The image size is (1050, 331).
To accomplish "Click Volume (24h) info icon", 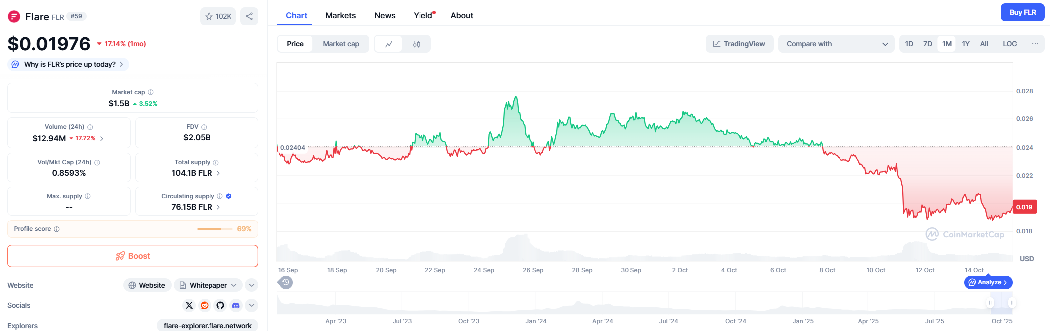I will [x=90, y=127].
